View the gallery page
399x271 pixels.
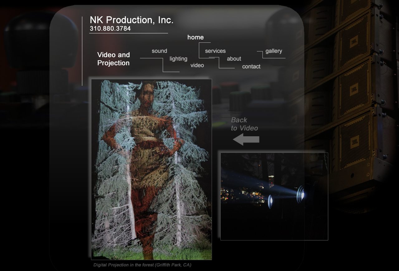click(x=274, y=51)
